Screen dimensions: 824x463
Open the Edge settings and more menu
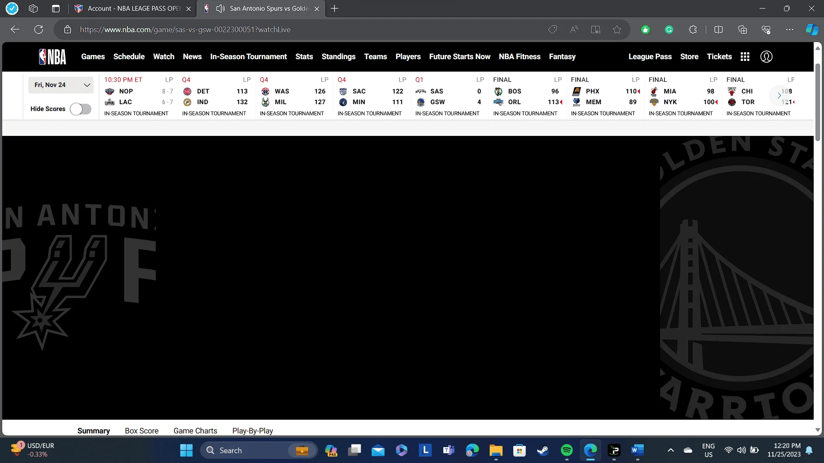pos(790,30)
